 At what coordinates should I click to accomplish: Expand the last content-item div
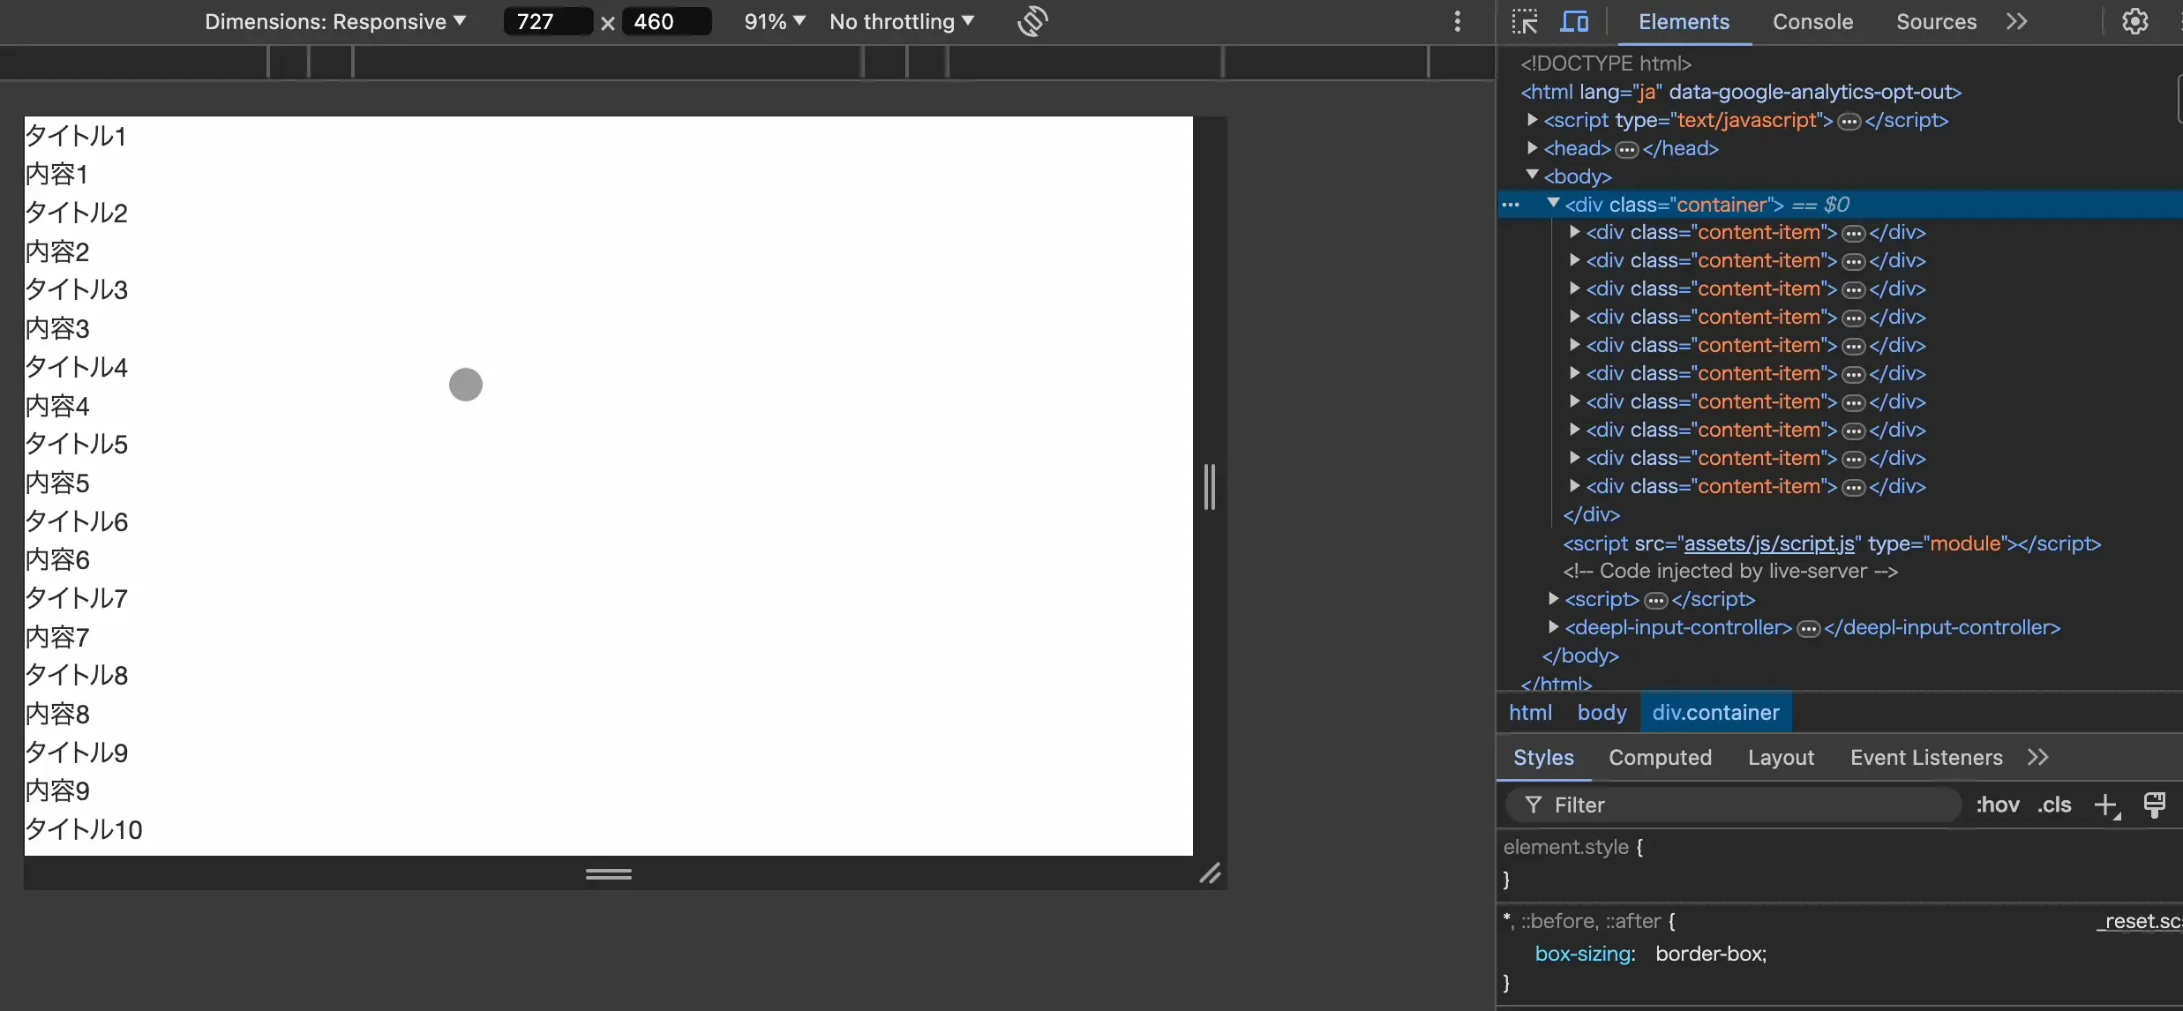click(x=1574, y=485)
